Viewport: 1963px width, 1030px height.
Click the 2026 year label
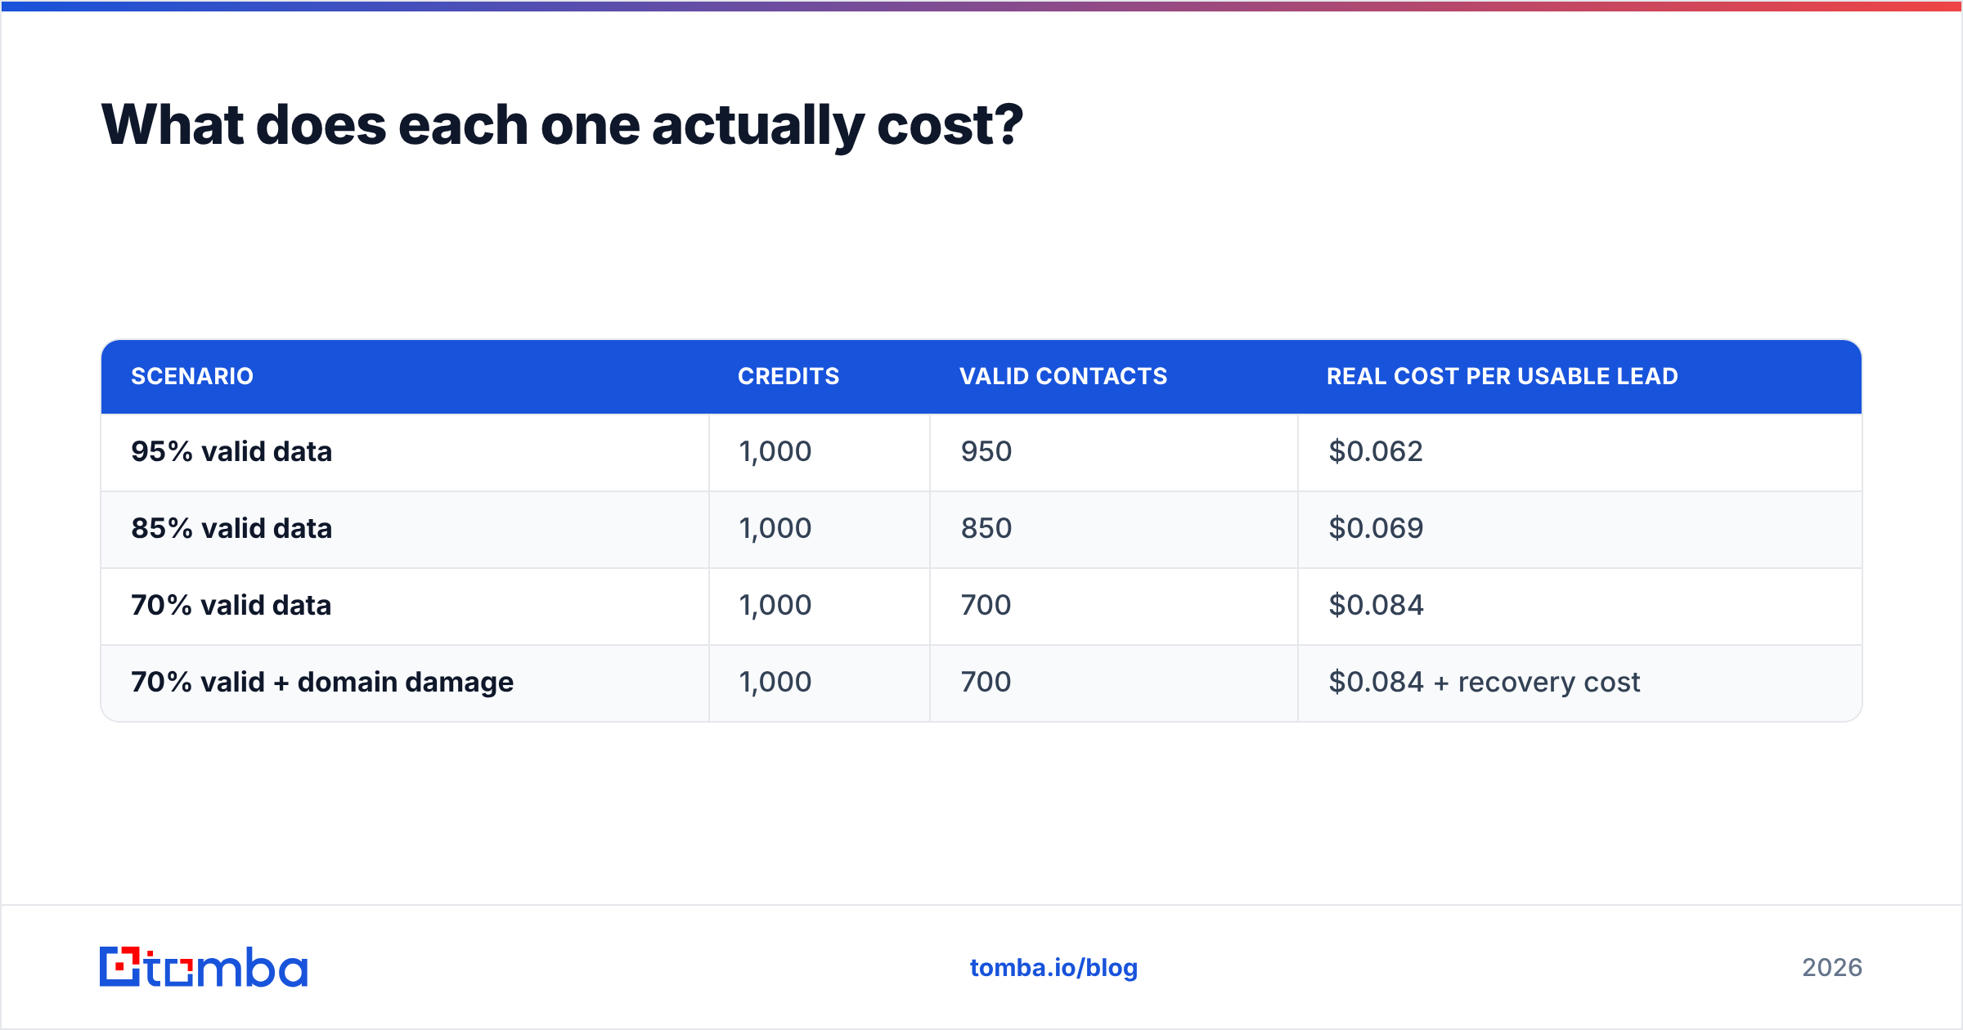coord(1832,968)
